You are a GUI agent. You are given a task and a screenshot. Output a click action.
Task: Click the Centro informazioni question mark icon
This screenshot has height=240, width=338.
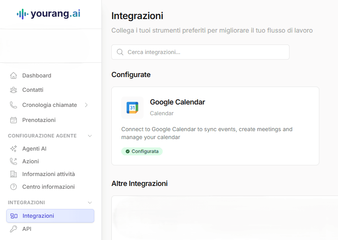pyautogui.click(x=14, y=187)
